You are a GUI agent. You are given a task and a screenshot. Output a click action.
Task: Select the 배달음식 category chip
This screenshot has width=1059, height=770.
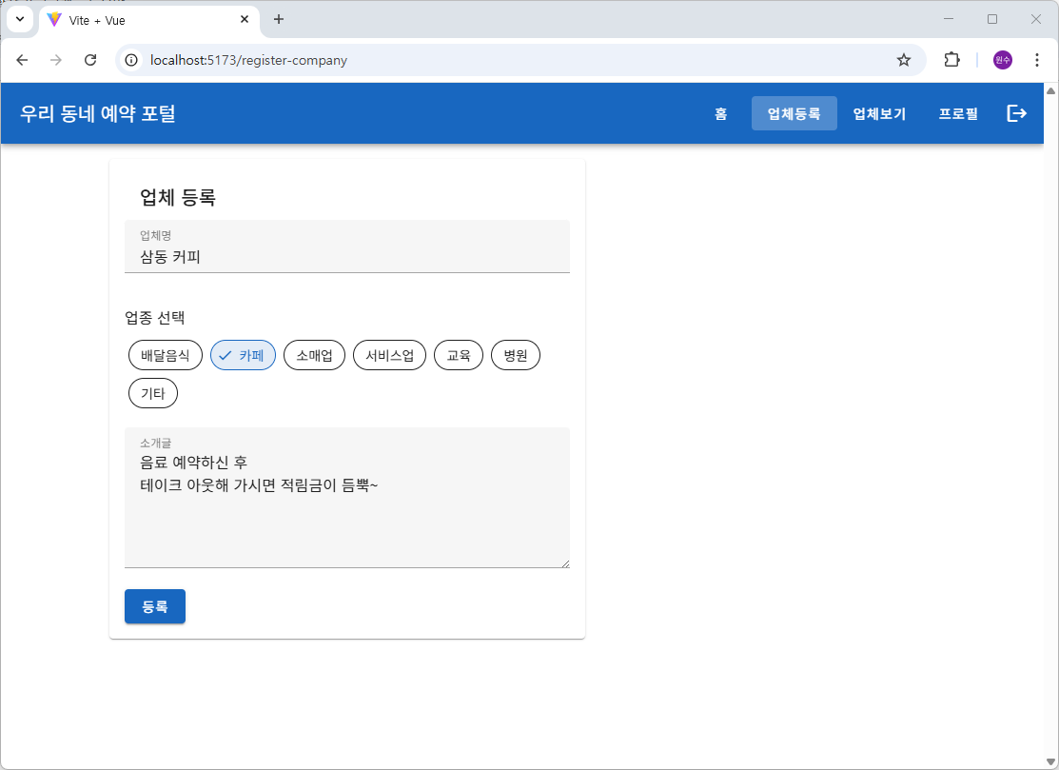point(166,355)
